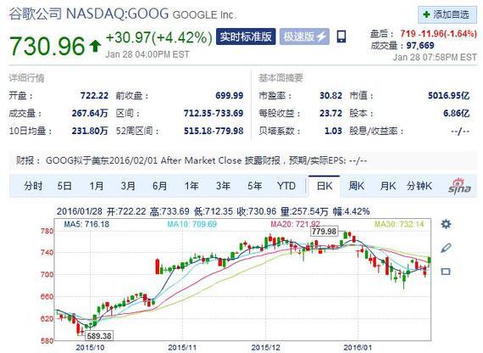This screenshot has height=353, width=483.
Task: Click the green plus in 添加自选
Action: tap(426, 14)
